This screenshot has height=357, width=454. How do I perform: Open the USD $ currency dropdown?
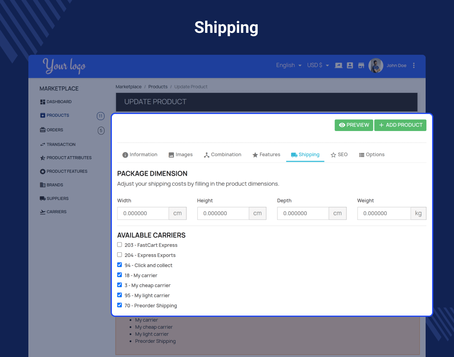[318, 65]
